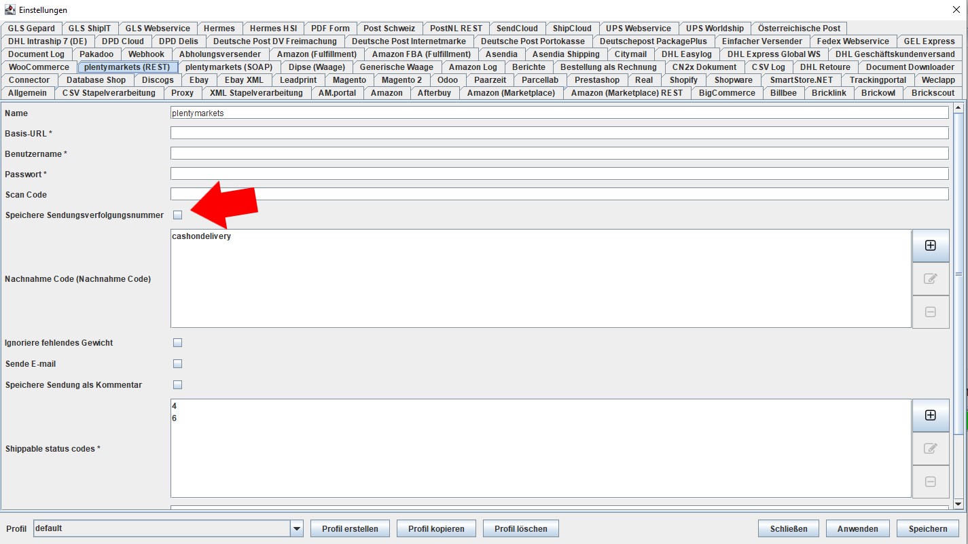Open the DHL Retoure tab
The height and width of the screenshot is (544, 968).
point(825,67)
